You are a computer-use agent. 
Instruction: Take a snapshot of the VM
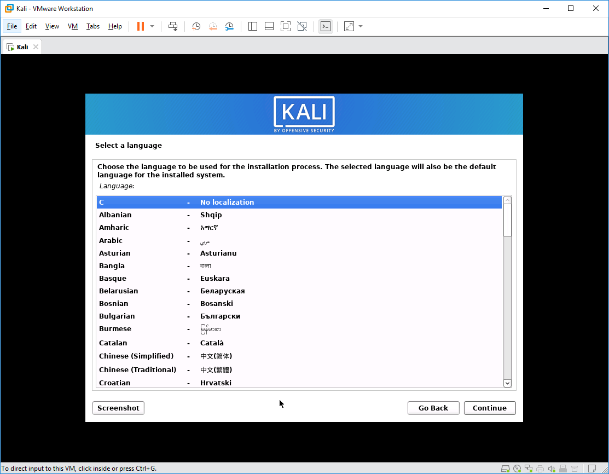click(196, 26)
